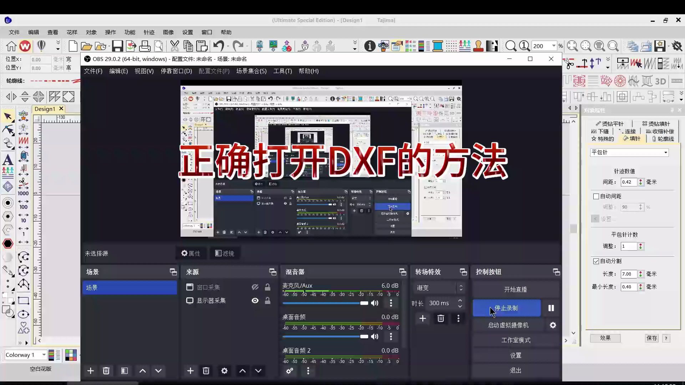Click 保存 in object properties panel
Screen dimensions: 685x385
(652, 338)
